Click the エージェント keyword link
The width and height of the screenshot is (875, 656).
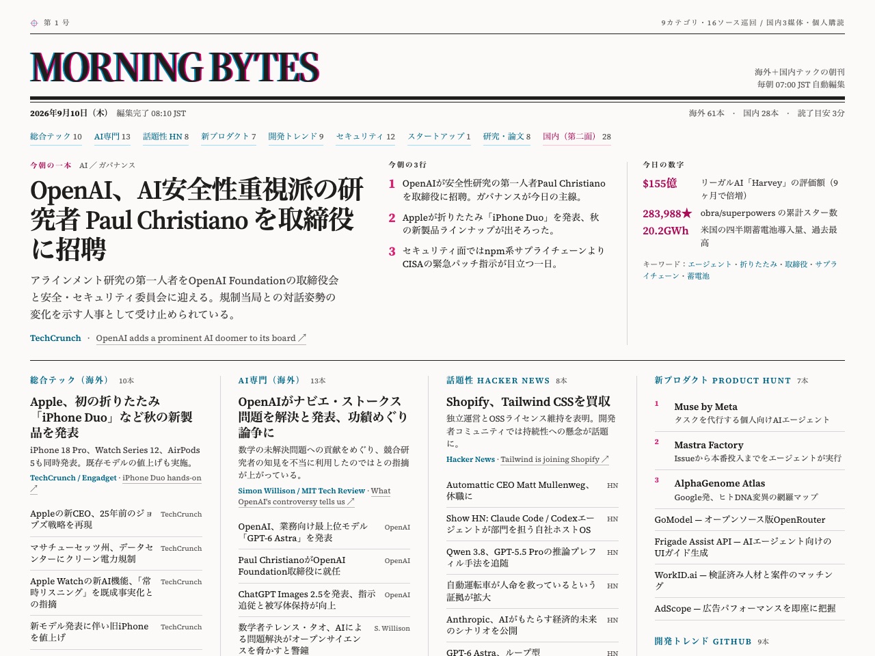click(x=710, y=264)
